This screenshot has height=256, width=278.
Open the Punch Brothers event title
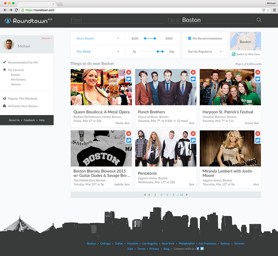(x=151, y=112)
